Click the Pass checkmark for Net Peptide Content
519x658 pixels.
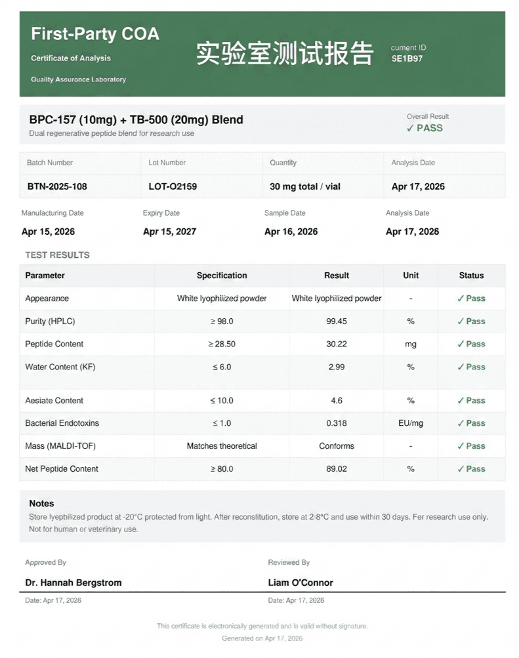460,469
